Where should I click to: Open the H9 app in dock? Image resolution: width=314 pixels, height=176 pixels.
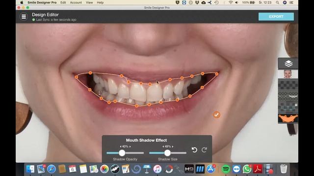coord(189,169)
